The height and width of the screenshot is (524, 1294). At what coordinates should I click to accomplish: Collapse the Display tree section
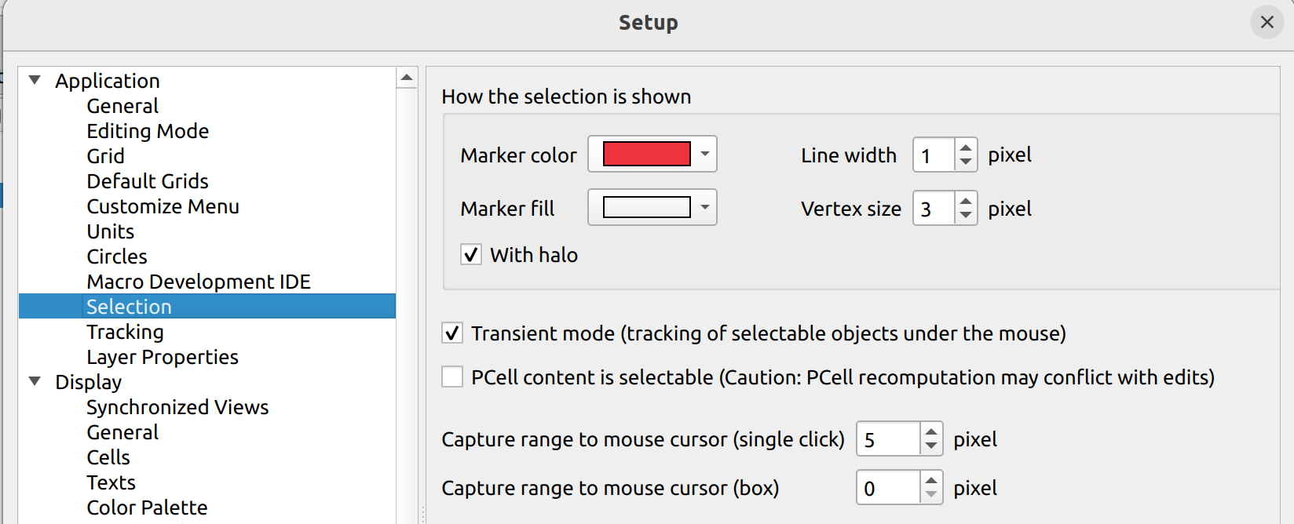point(35,381)
